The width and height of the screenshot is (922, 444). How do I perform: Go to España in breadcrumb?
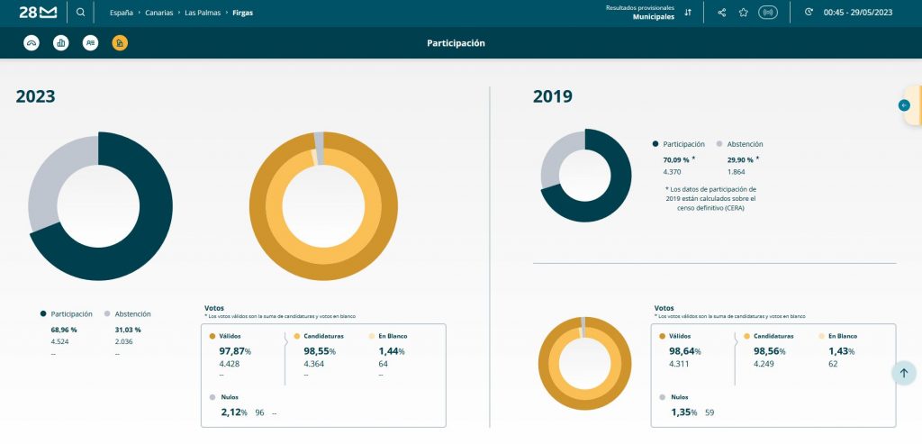[x=122, y=13]
